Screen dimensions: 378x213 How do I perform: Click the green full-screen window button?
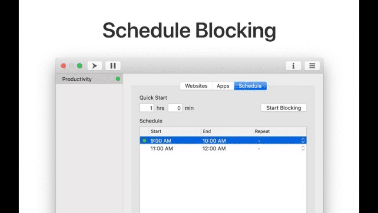(x=80, y=66)
